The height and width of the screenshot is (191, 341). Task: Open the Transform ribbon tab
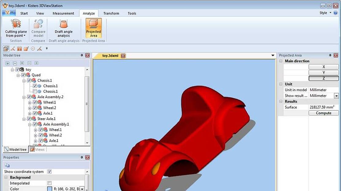pyautogui.click(x=111, y=13)
